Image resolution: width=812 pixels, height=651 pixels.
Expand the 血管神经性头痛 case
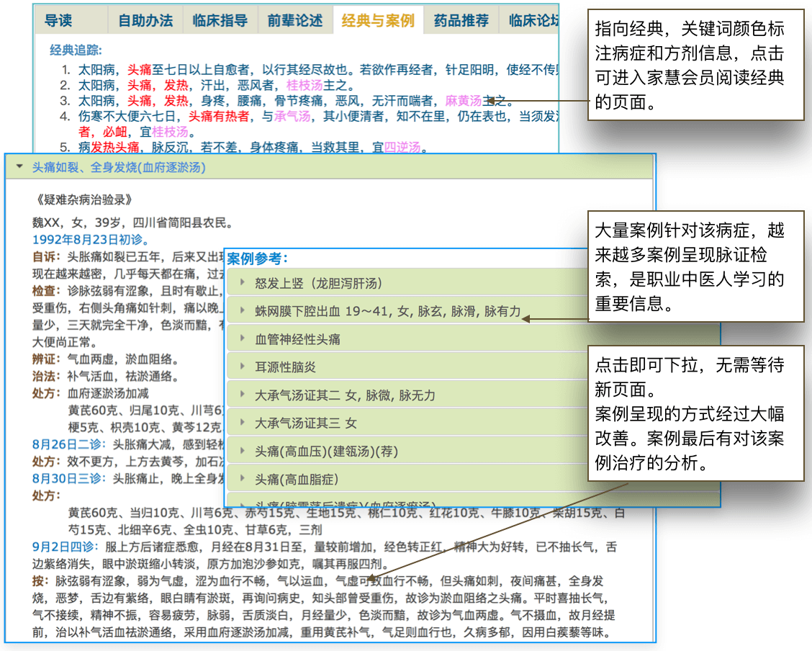tap(243, 339)
